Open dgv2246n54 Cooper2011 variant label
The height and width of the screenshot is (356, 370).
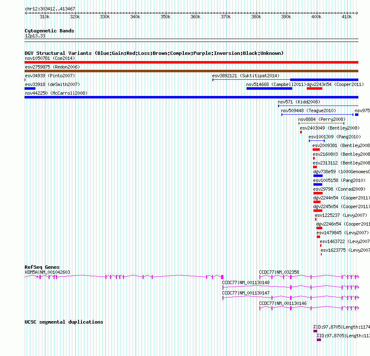(x=343, y=224)
